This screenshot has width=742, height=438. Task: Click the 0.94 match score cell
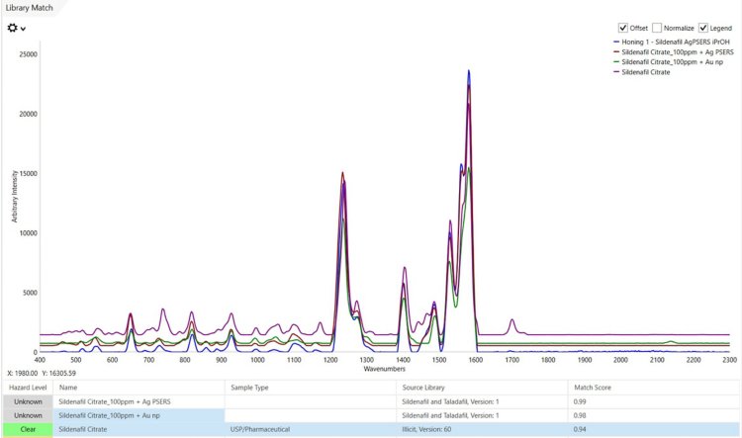[655, 429]
